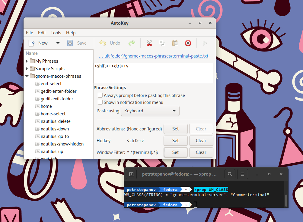Enable Always prompt before pasting this phrase
This screenshot has height=222, width=303.
click(100, 95)
